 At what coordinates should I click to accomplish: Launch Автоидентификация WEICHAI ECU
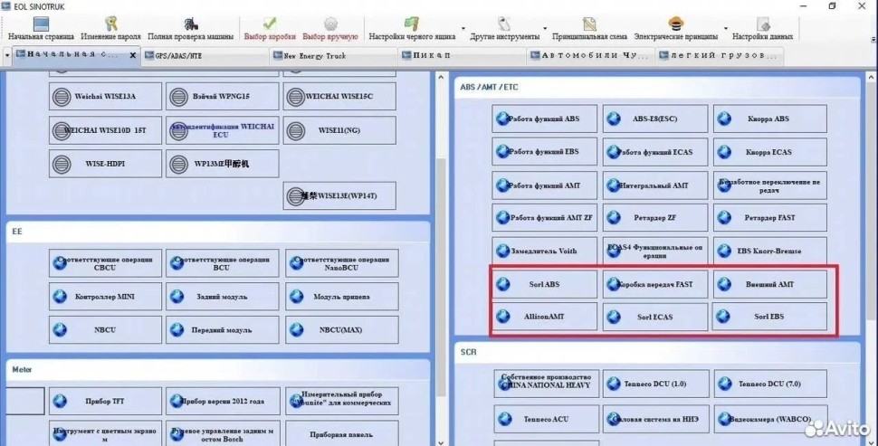click(x=223, y=130)
